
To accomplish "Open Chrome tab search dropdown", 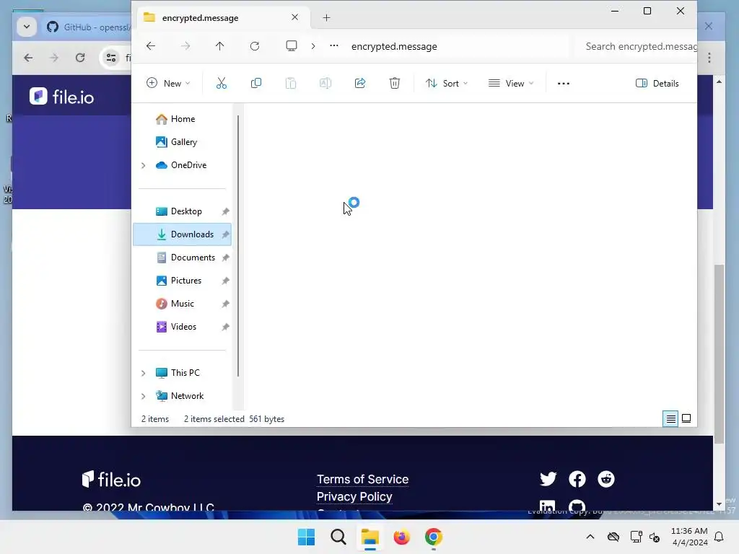I will 27,27.
